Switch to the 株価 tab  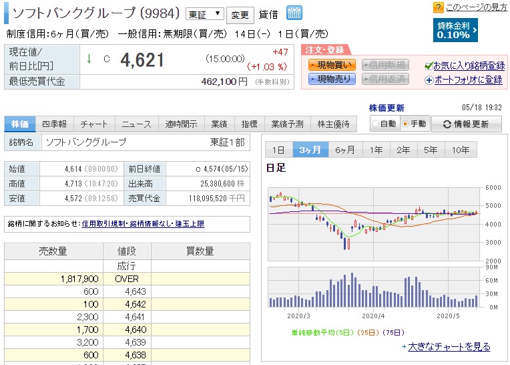[x=20, y=124]
